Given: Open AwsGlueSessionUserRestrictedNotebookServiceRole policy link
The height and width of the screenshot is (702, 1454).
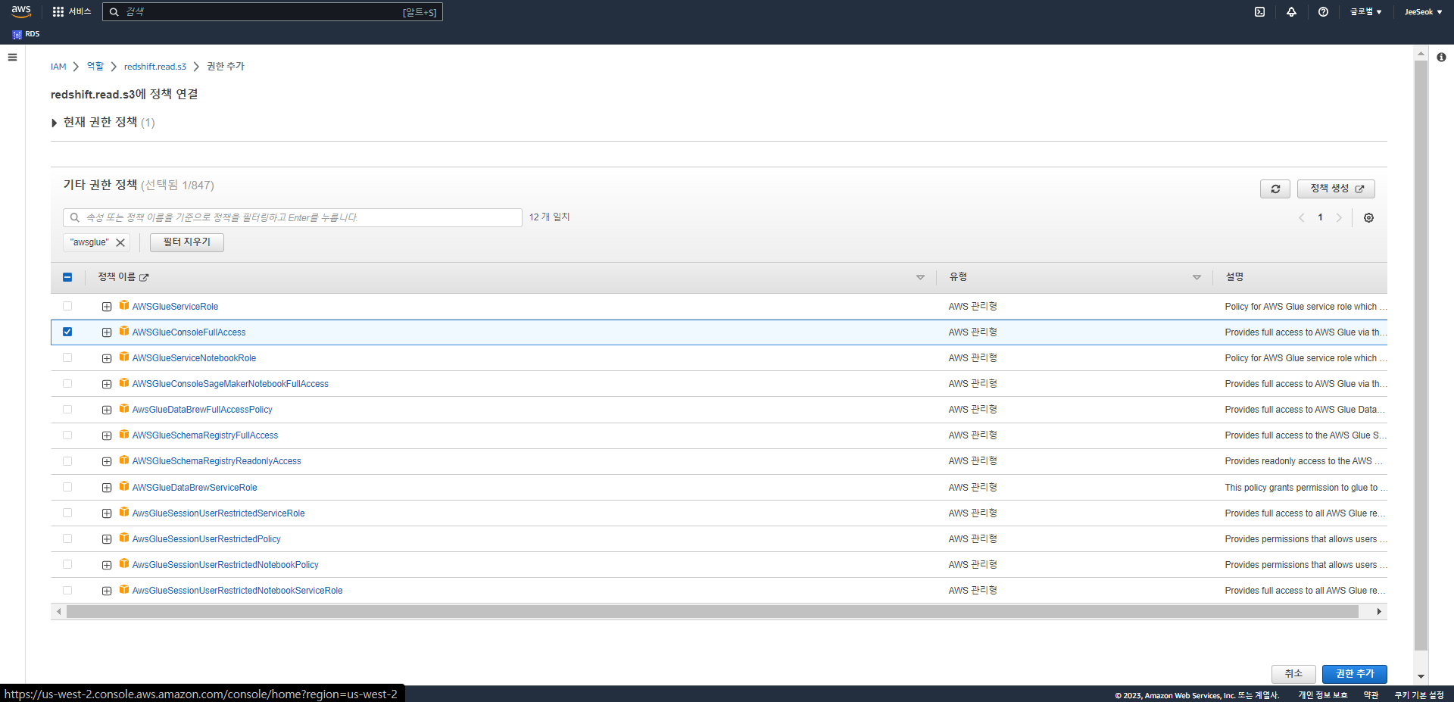Looking at the screenshot, I should (237, 591).
